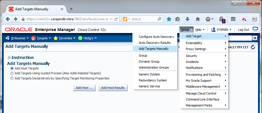Open the bookmarks list icon
The width and height of the screenshot is (262, 113).
178,19
